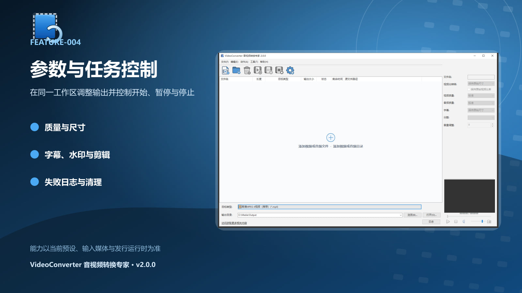Image resolution: width=522 pixels, height=293 pixels.
Task: Open the 视频质量 dropdown
Action: [481, 96]
